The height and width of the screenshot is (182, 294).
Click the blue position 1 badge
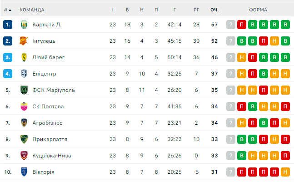point(7,25)
